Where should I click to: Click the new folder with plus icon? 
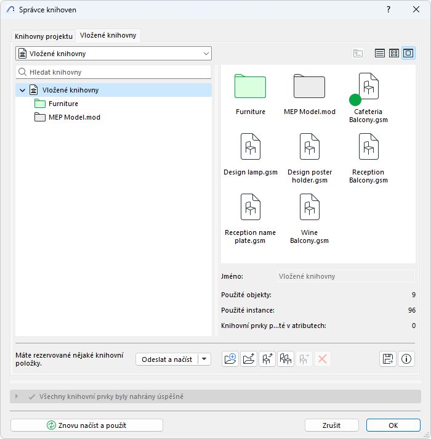click(x=230, y=359)
